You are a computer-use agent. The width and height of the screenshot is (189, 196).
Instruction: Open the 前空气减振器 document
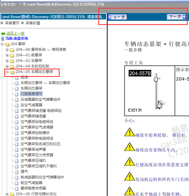point(31,183)
